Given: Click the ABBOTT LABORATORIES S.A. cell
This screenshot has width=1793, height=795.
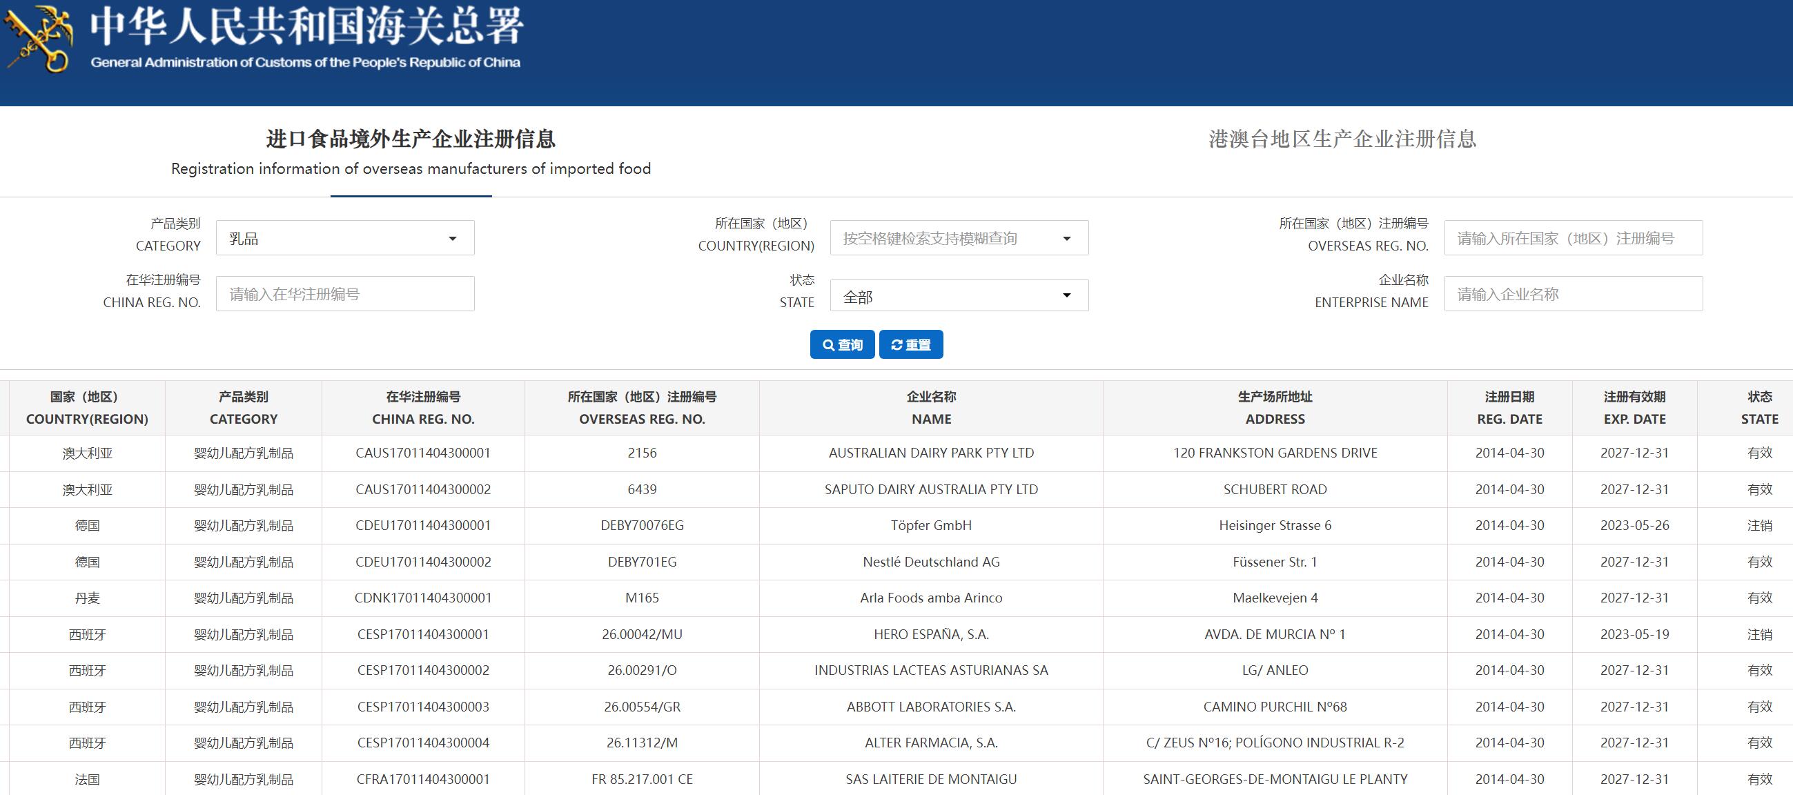Looking at the screenshot, I should pos(931,707).
